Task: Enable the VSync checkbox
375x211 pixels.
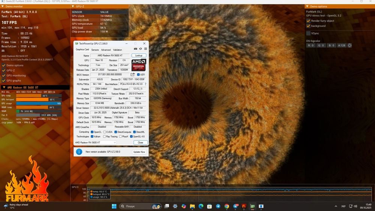Action: click(309, 33)
